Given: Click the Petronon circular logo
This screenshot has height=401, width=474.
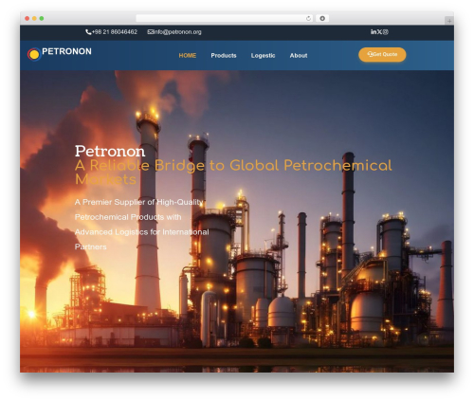Looking at the screenshot, I should (x=34, y=54).
